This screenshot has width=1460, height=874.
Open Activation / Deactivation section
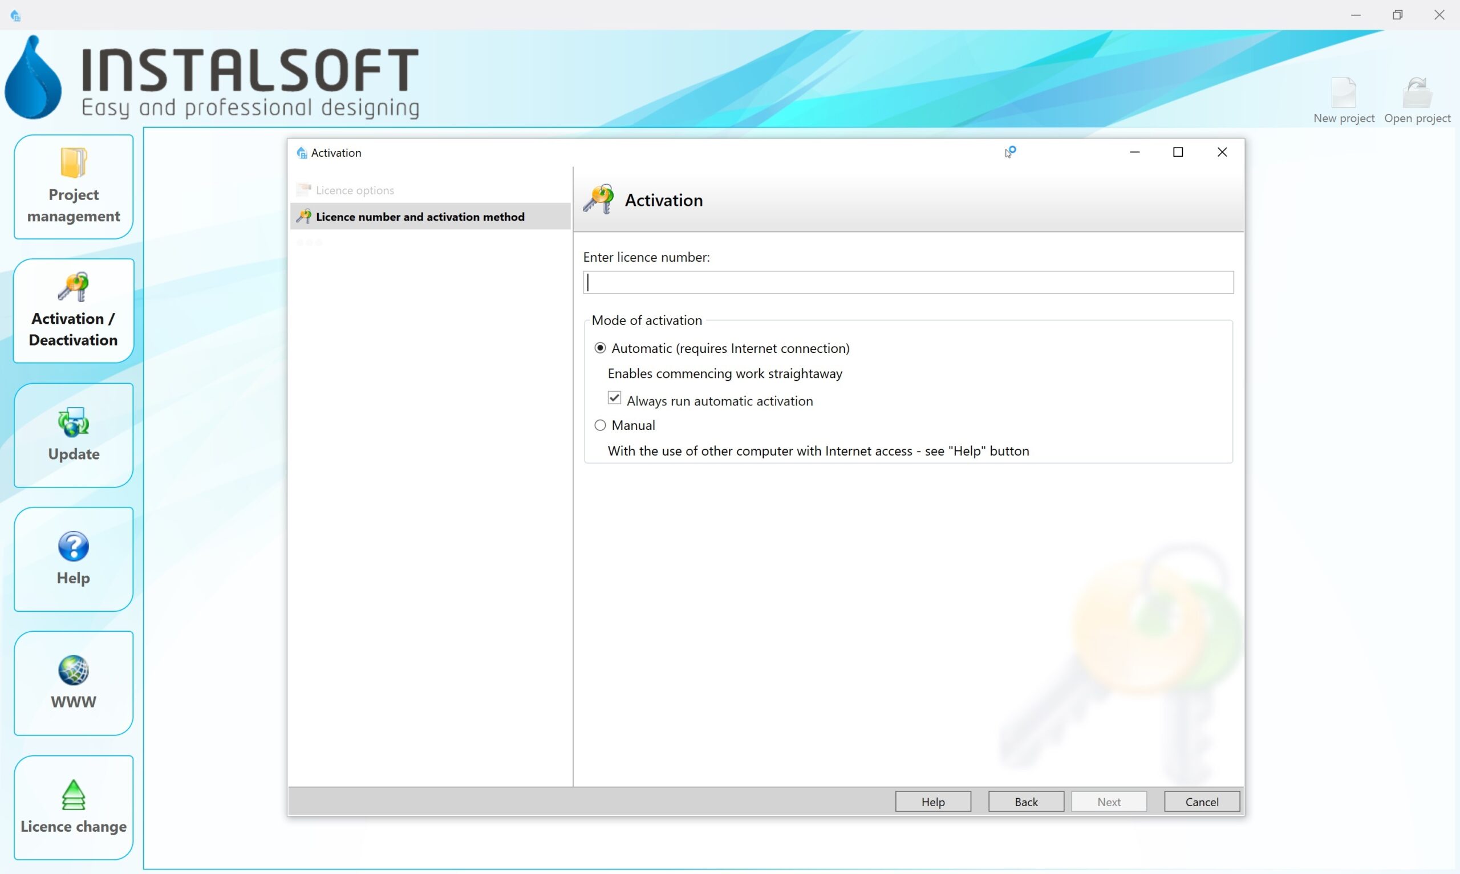[74, 310]
